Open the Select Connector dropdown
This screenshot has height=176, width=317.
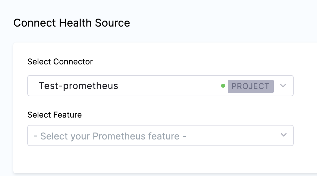[x=160, y=86]
